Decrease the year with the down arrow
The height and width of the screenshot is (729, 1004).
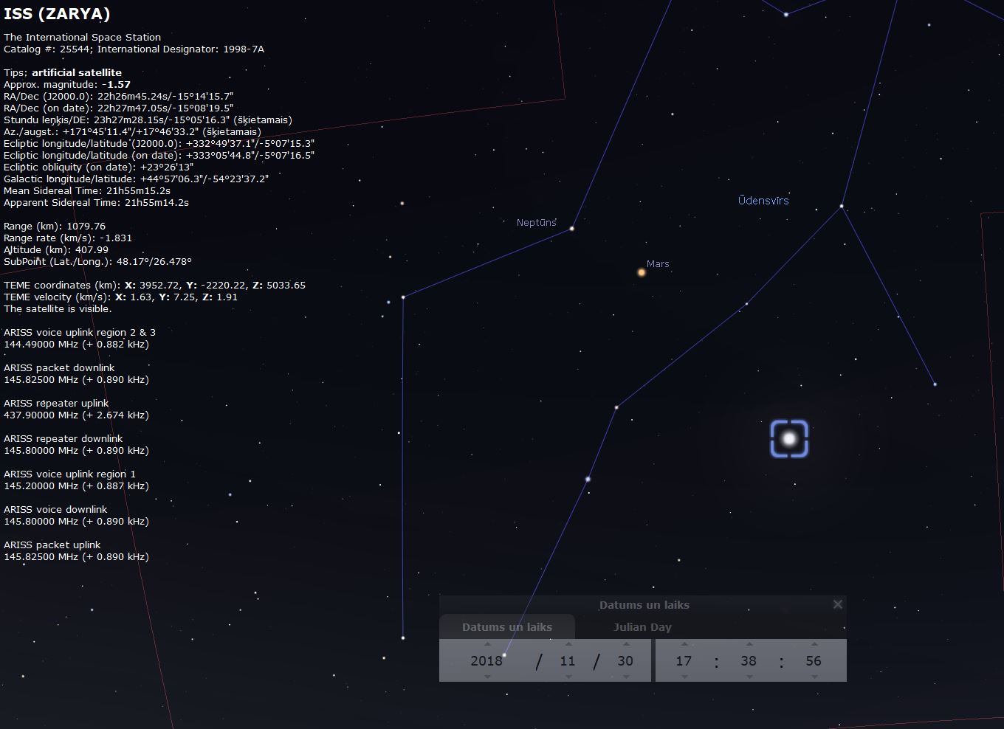(x=487, y=677)
